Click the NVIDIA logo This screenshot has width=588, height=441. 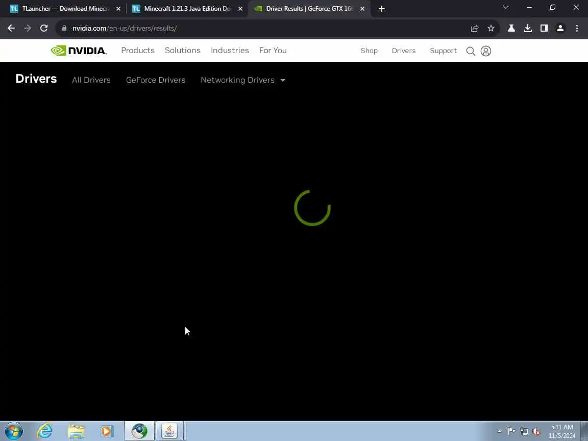[x=79, y=51]
